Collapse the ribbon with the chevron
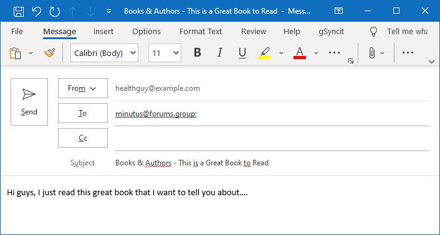 pos(431,62)
